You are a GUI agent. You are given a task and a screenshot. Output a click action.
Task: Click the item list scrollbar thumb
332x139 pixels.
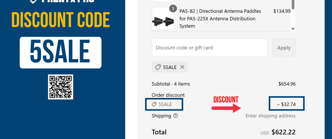pos(292,4)
